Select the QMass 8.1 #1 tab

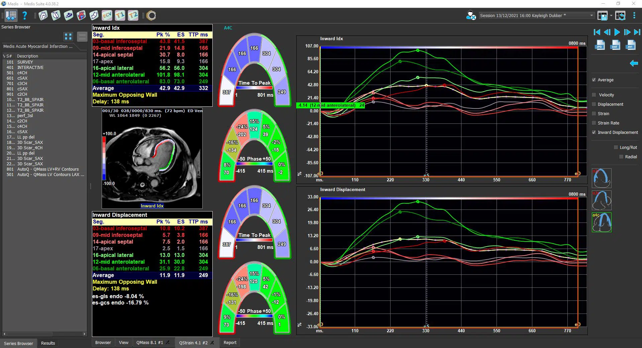(149, 343)
